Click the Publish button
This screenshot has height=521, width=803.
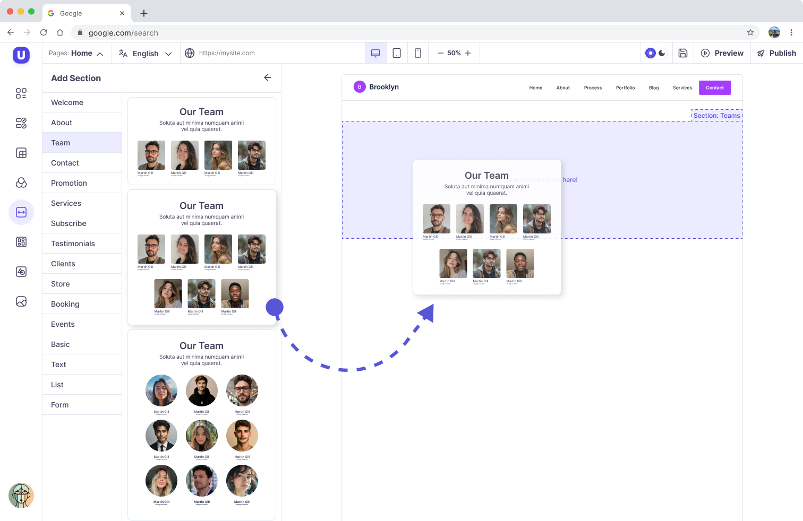[x=776, y=53]
